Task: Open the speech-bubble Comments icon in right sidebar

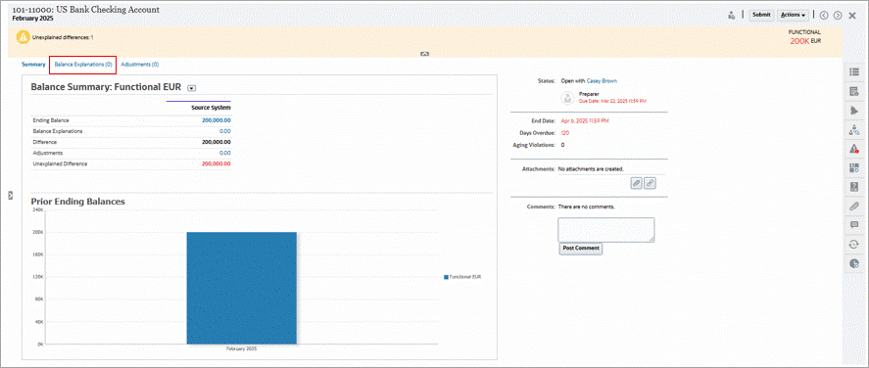Action: tap(853, 225)
